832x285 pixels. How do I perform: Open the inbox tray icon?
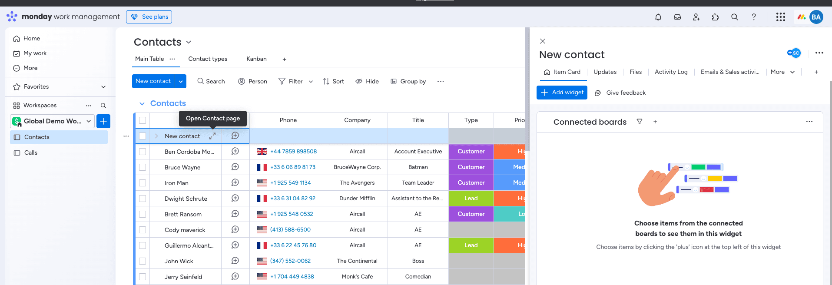coord(677,17)
